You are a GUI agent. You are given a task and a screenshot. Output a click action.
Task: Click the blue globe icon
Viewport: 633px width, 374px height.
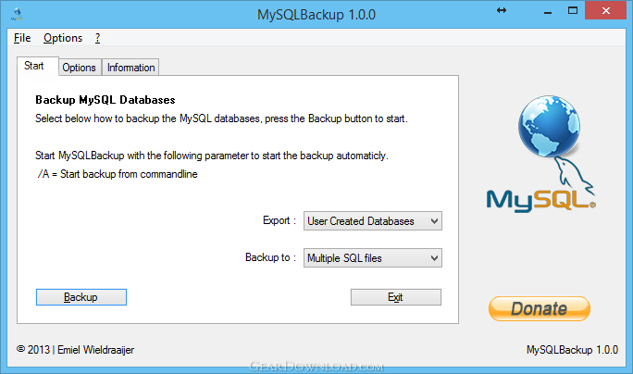point(549,126)
